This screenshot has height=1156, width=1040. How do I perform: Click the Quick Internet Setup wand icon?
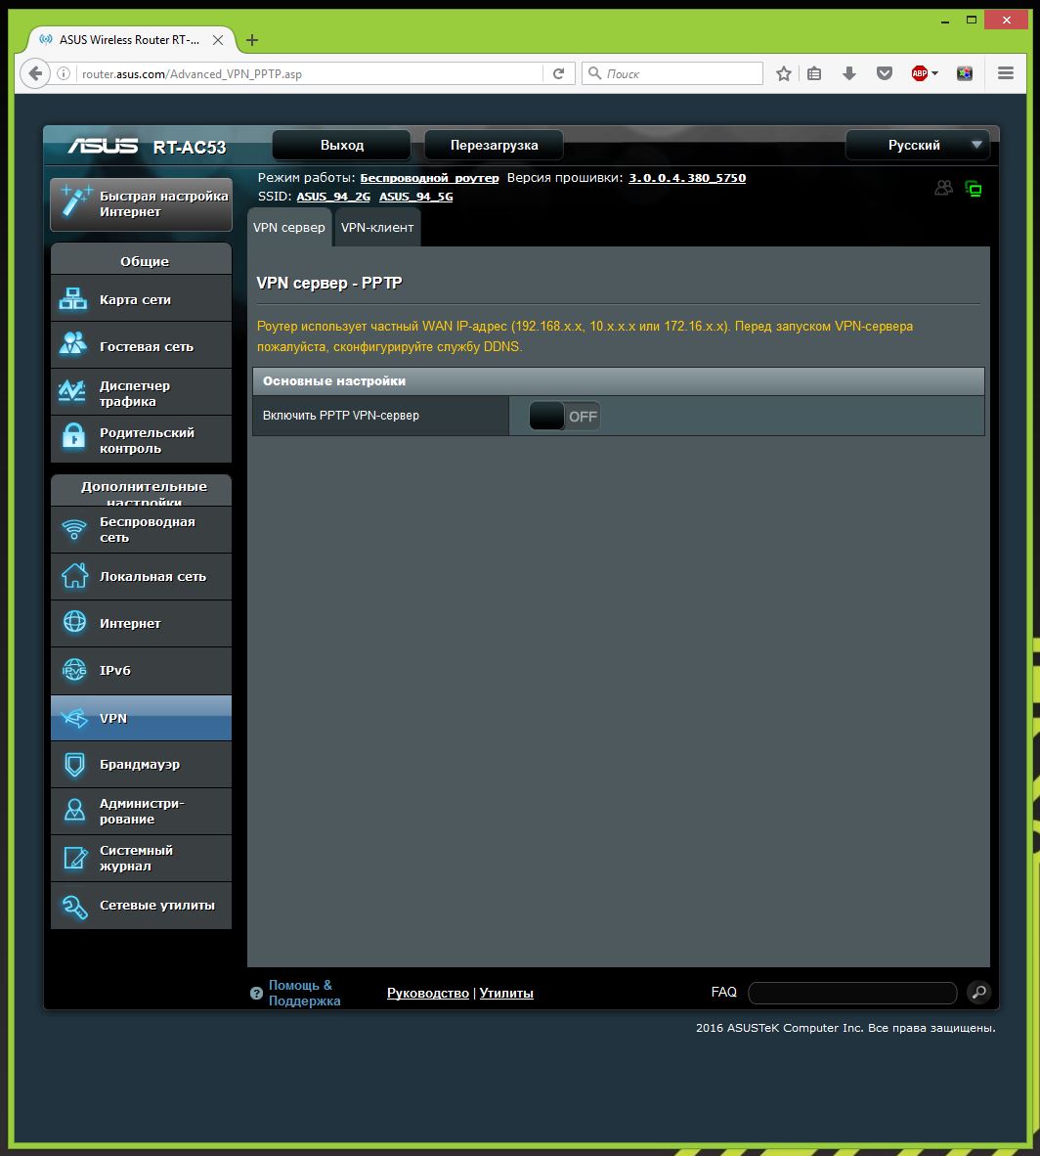click(76, 201)
